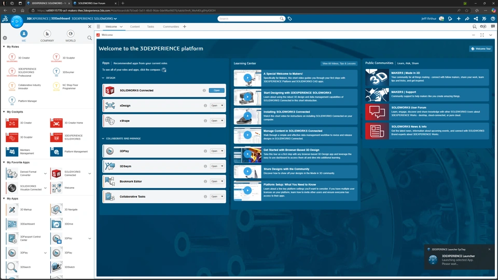Open SOLIDWORKS Connected with blue Open button
Viewport: 498px width, 280px height.
[x=217, y=90]
